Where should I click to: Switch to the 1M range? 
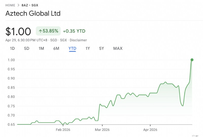point(41,48)
